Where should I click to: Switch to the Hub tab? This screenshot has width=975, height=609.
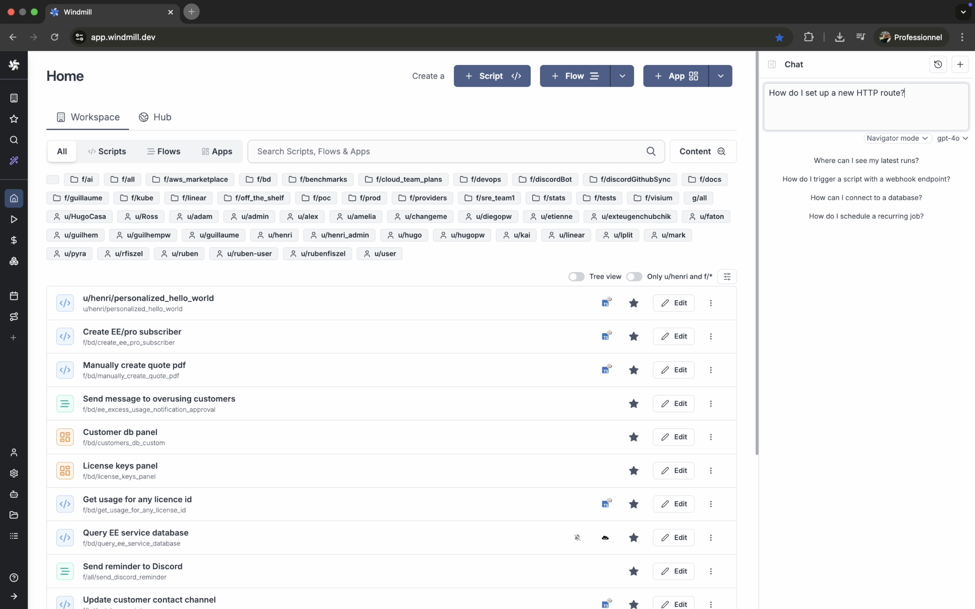(155, 117)
